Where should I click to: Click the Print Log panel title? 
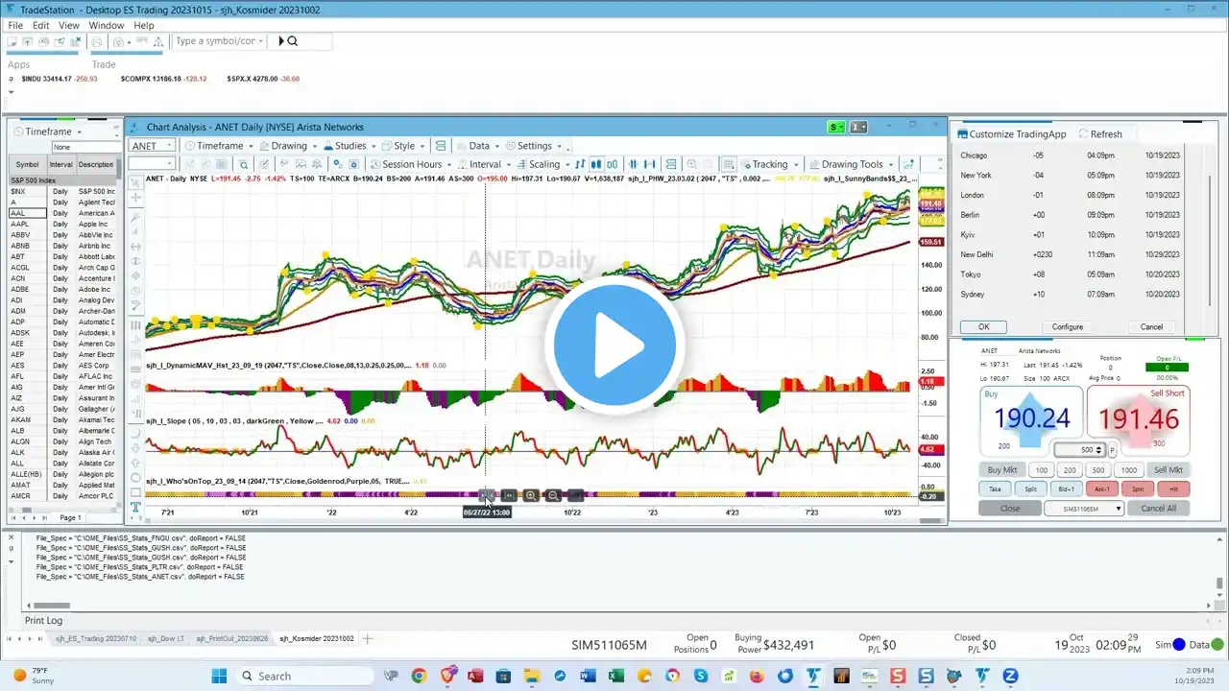click(x=43, y=621)
